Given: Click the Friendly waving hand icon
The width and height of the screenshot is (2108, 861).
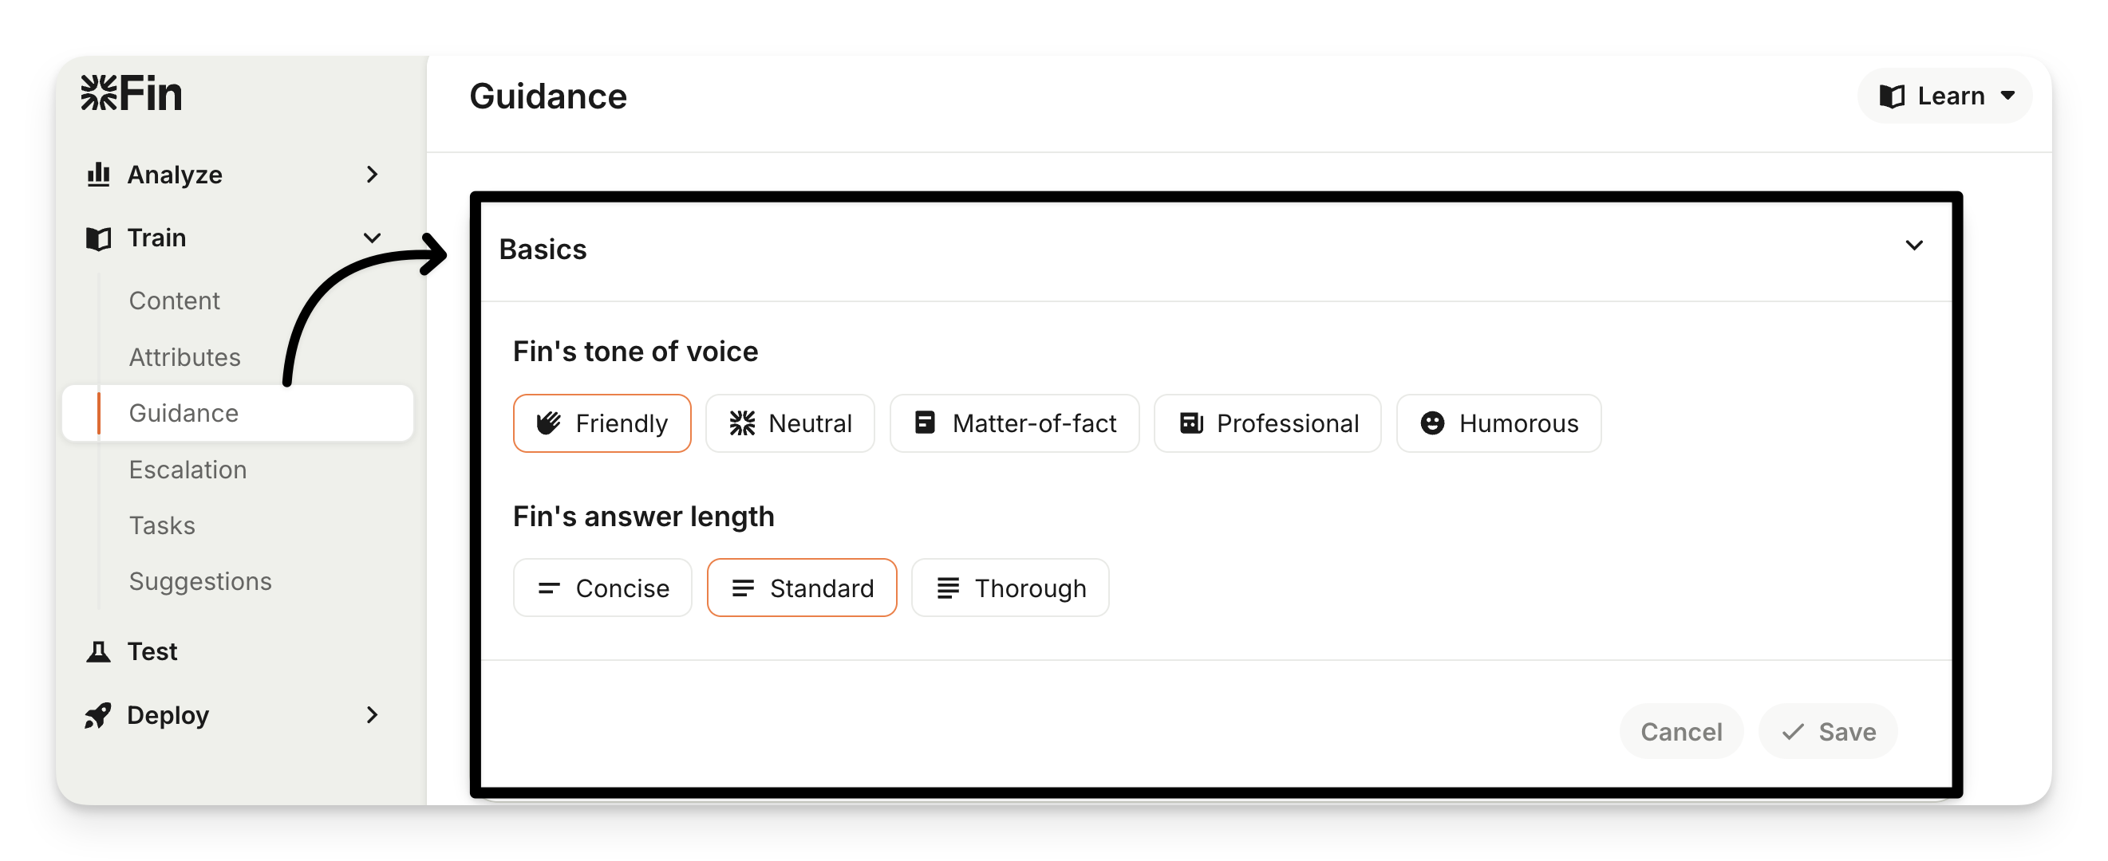Looking at the screenshot, I should tap(548, 423).
